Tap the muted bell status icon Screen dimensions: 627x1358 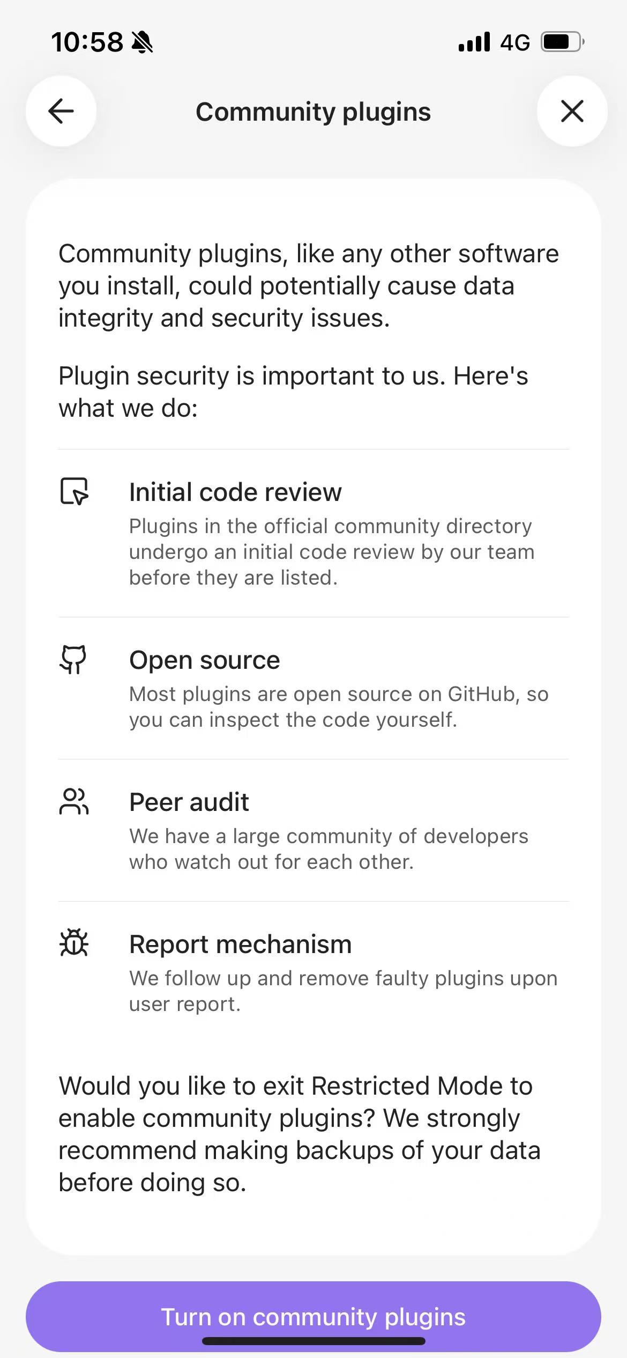click(142, 42)
